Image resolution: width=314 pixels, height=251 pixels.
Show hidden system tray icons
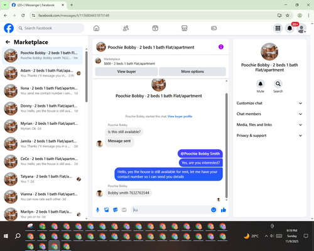click(x=266, y=236)
